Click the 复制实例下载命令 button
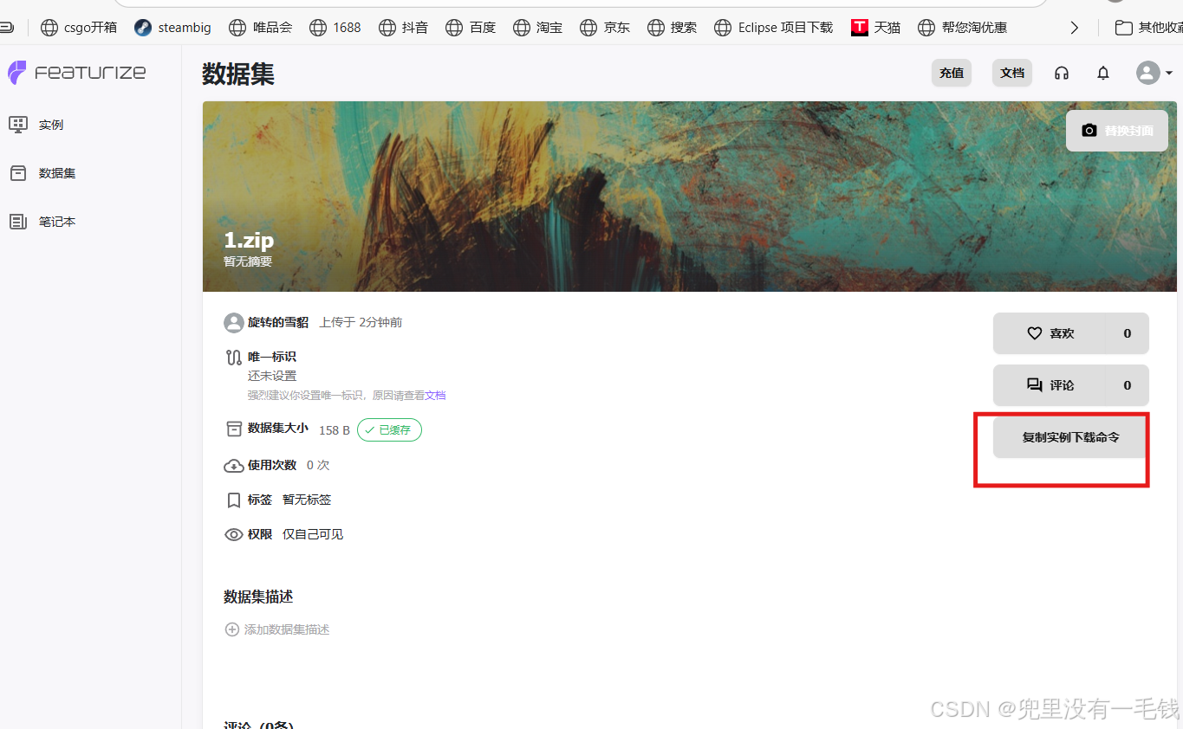 coord(1069,437)
